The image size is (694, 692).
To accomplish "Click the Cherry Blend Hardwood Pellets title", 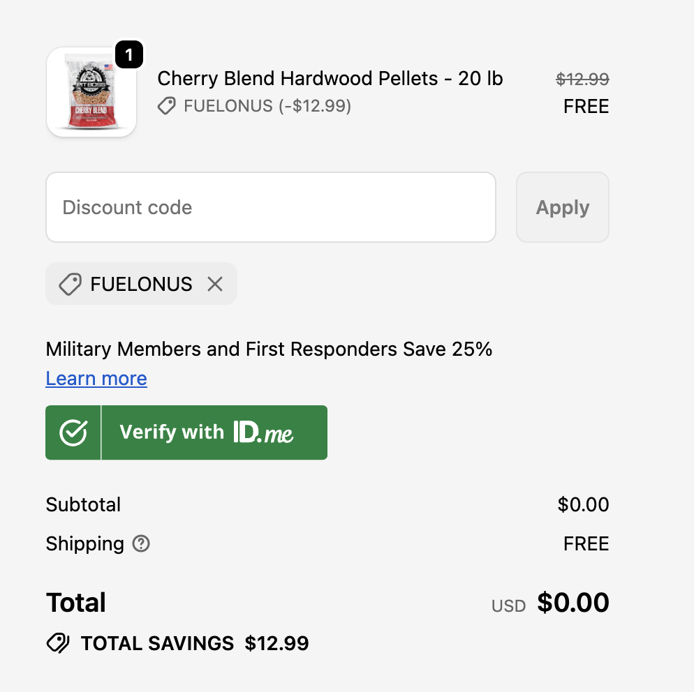I will (330, 78).
